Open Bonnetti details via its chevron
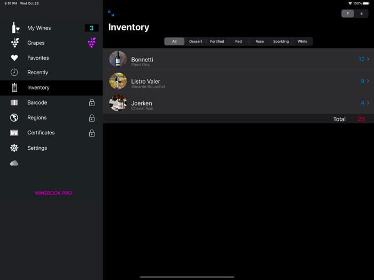Screen dimensions: 374x280 point(368,59)
